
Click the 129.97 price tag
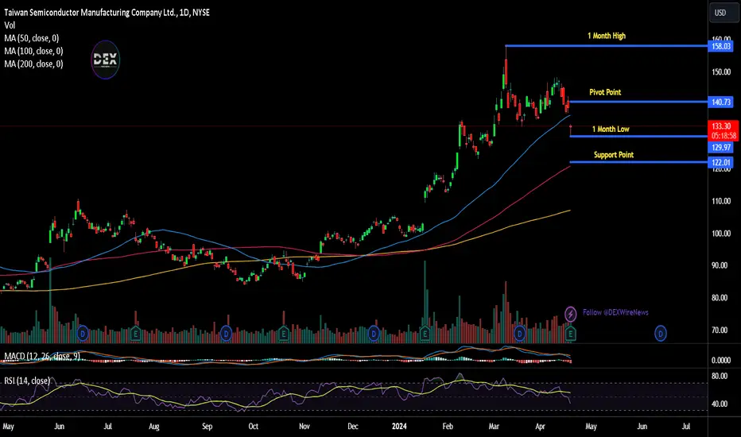pyautogui.click(x=720, y=148)
